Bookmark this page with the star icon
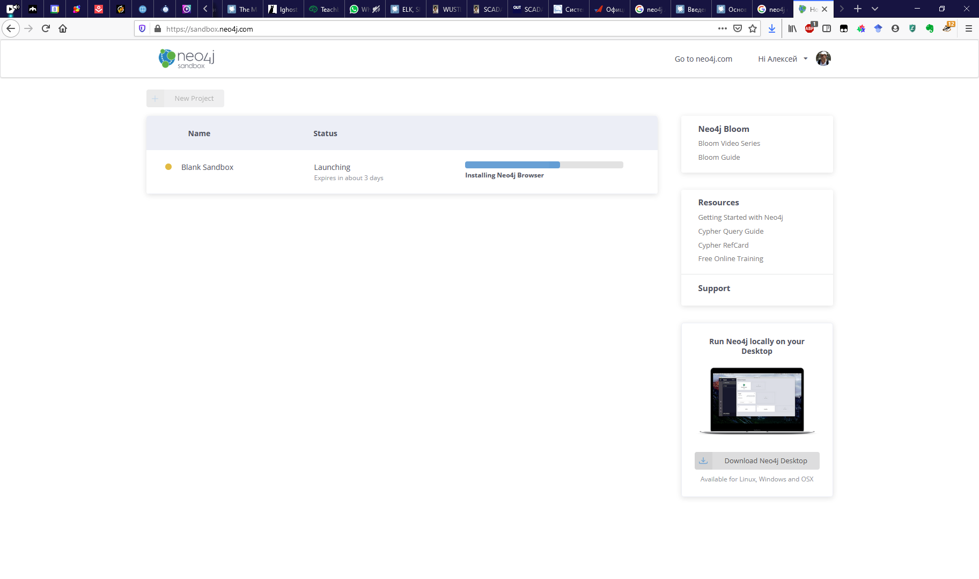The width and height of the screenshot is (979, 579). tap(753, 29)
